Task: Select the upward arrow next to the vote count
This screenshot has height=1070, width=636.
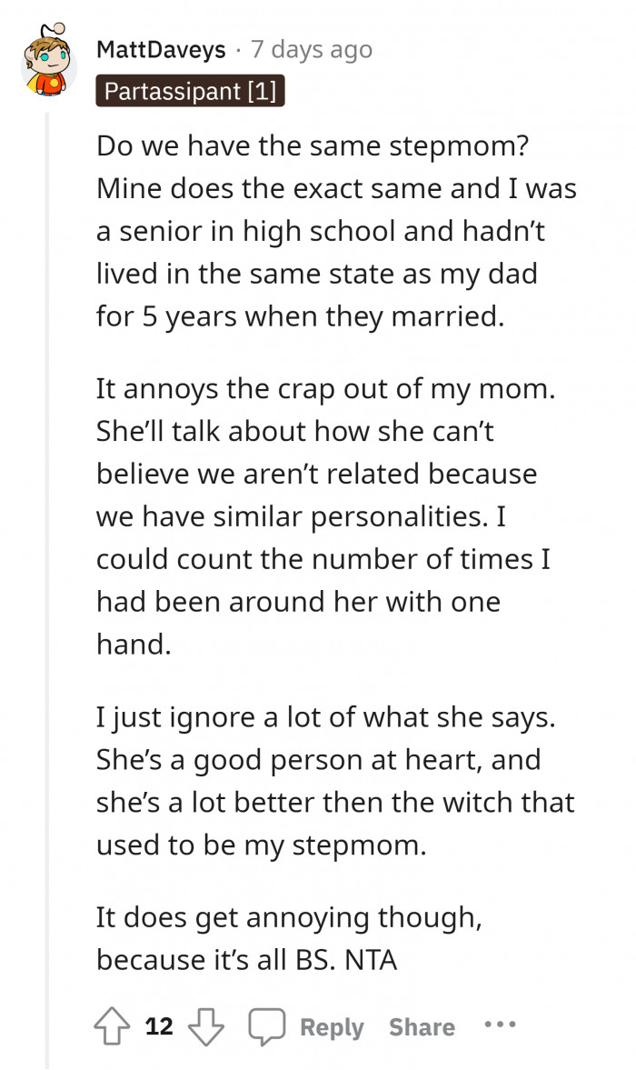Action: pyautogui.click(x=112, y=1025)
